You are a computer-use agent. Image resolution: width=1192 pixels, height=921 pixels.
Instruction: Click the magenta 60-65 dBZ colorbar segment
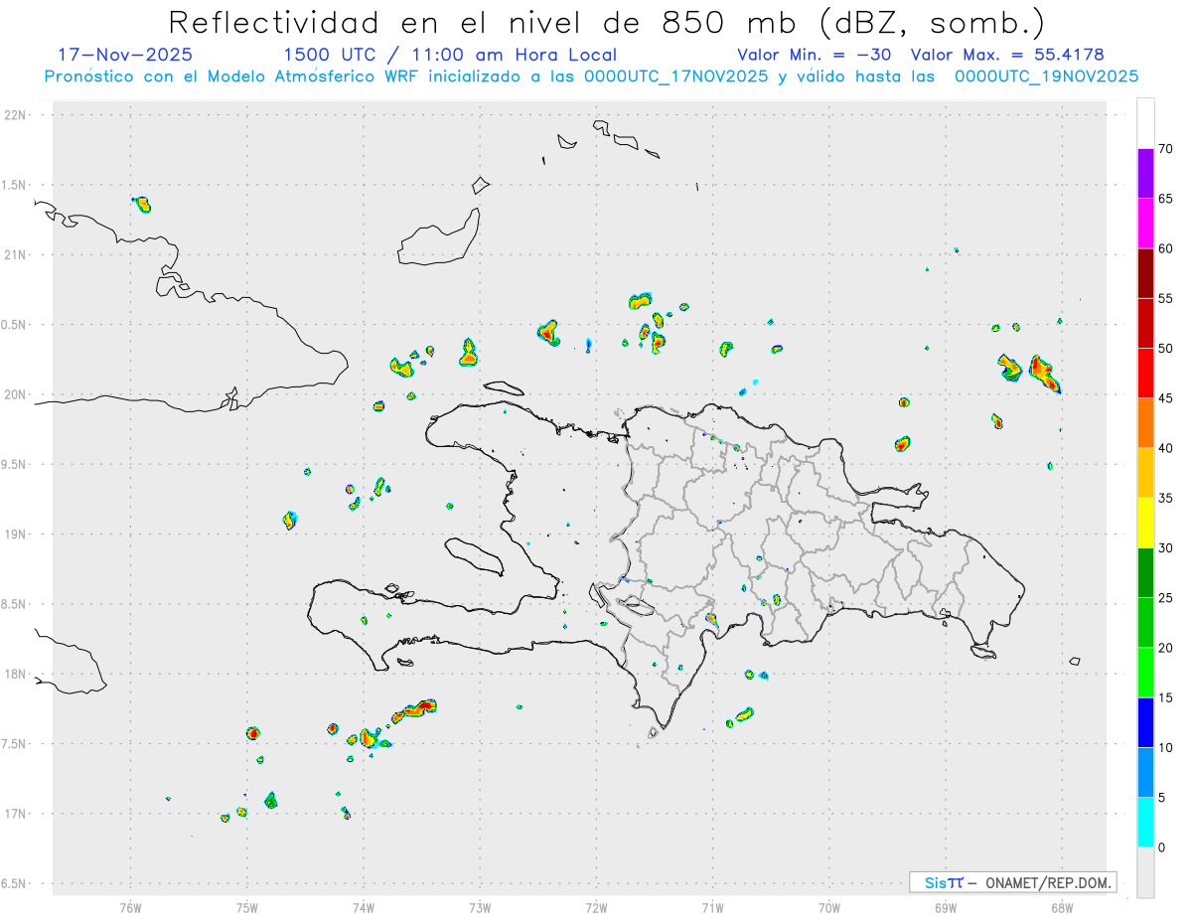(x=1145, y=223)
